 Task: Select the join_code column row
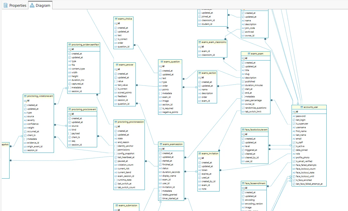tap(255, 28)
